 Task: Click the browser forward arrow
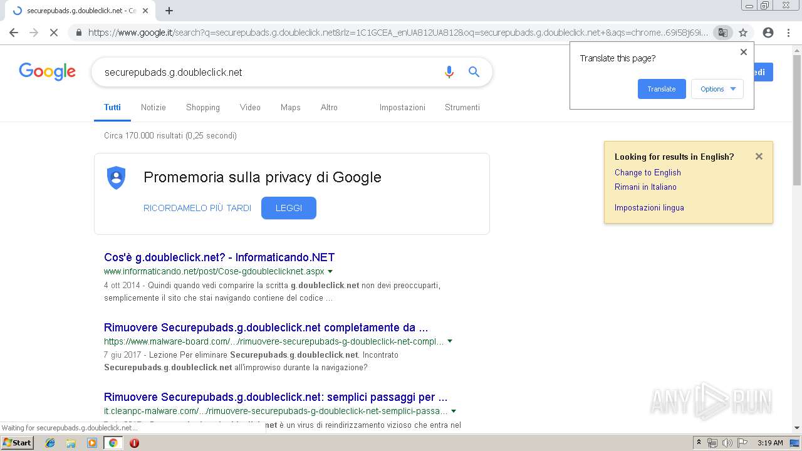[34, 33]
